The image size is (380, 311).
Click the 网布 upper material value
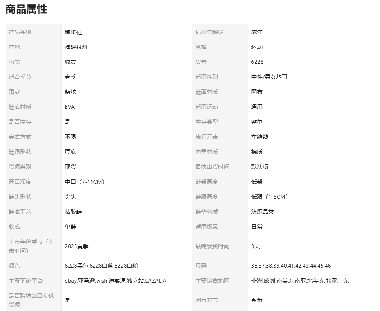[x=257, y=92]
